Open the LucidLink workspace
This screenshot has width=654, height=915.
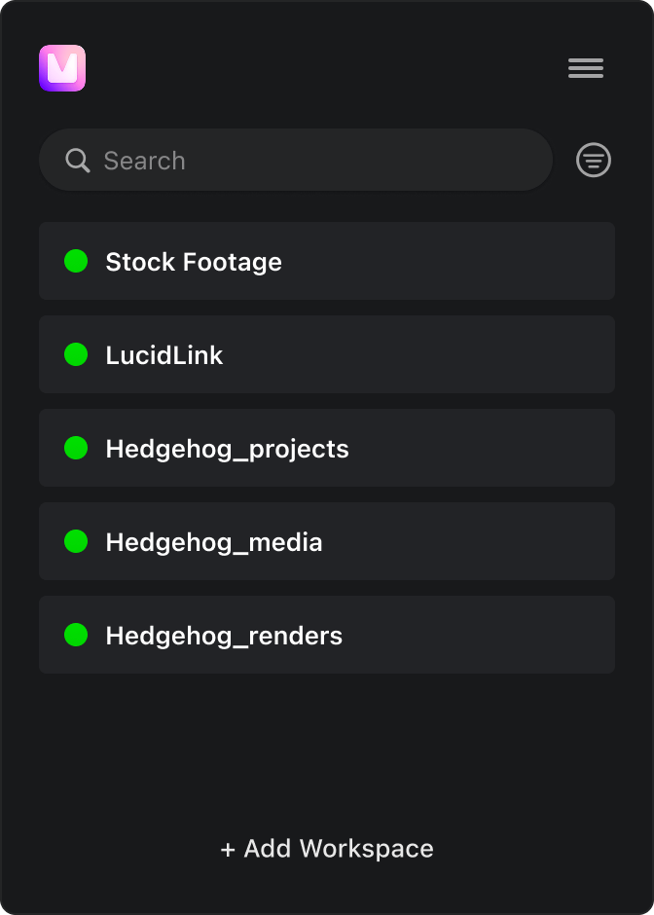[x=164, y=355]
